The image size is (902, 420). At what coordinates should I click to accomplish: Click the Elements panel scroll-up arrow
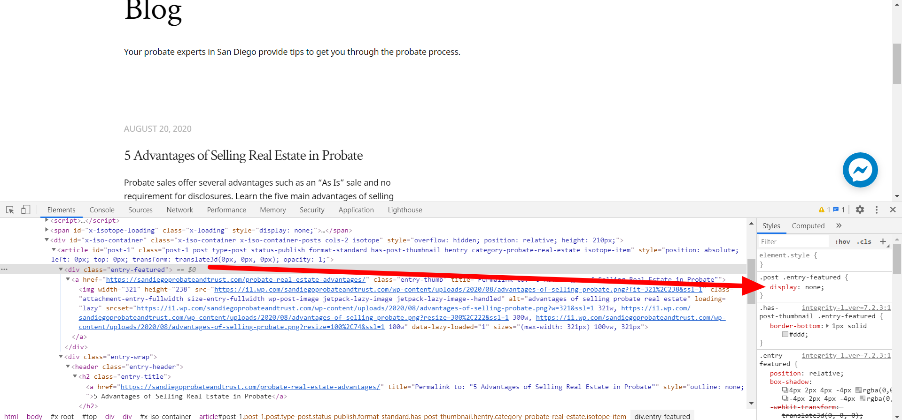(751, 224)
